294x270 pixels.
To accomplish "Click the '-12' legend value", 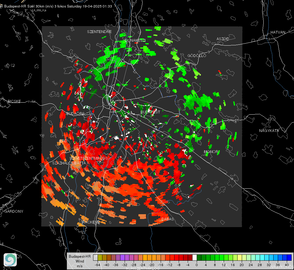I will click(169, 265).
